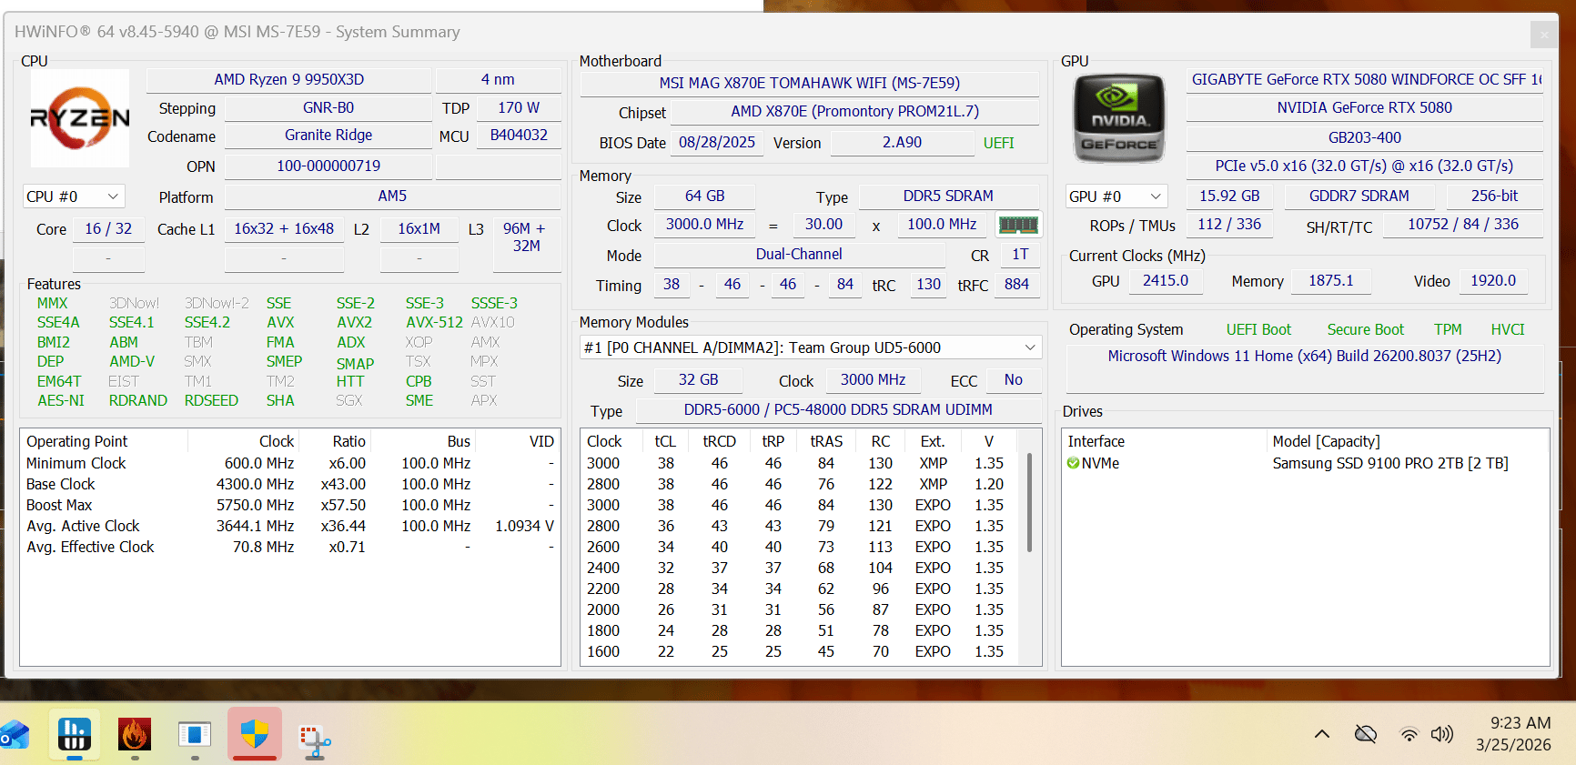
Task: Click the 100-000000719 OPN field
Action: 328,166
